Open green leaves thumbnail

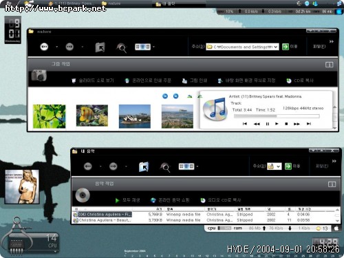(x=49, y=116)
